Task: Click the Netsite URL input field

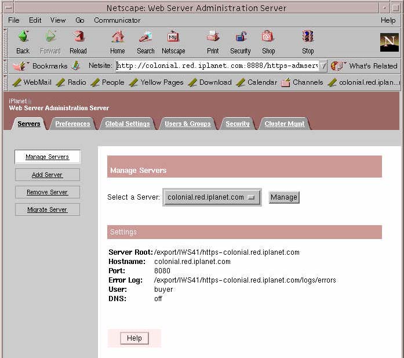Action: coord(217,66)
